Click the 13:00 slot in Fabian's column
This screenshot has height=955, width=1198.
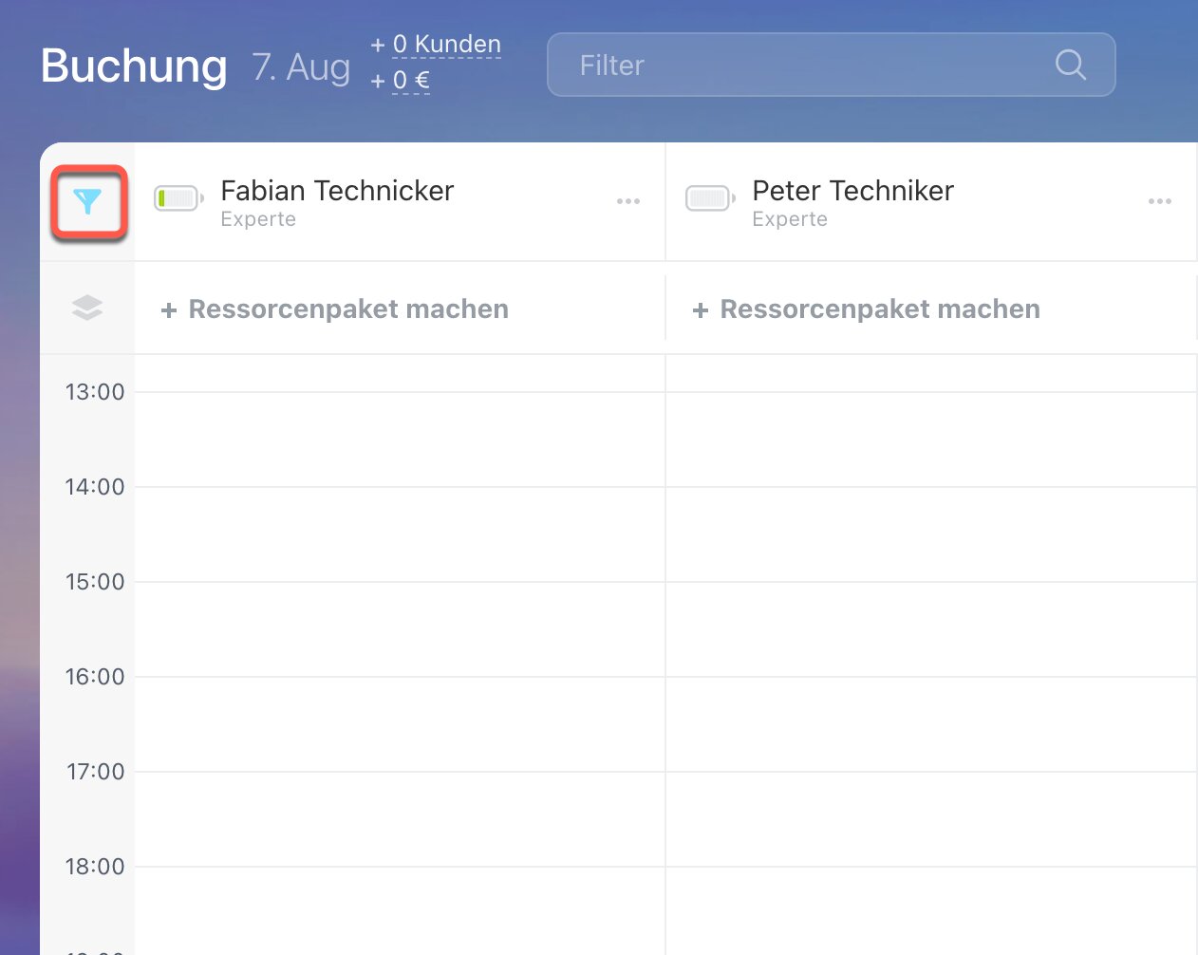[399, 439]
